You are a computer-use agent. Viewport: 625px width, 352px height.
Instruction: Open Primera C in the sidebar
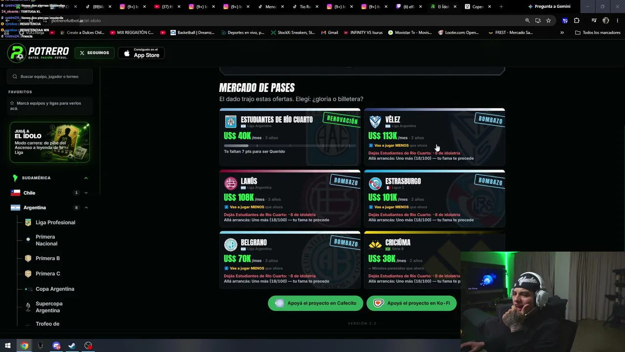pyautogui.click(x=48, y=274)
